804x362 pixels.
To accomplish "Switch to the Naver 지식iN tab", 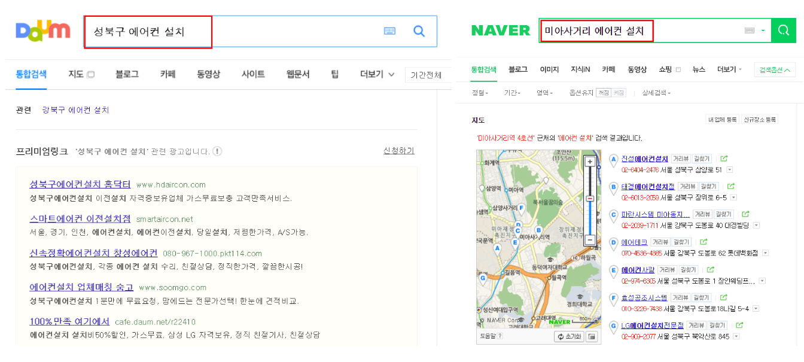I will tap(580, 69).
